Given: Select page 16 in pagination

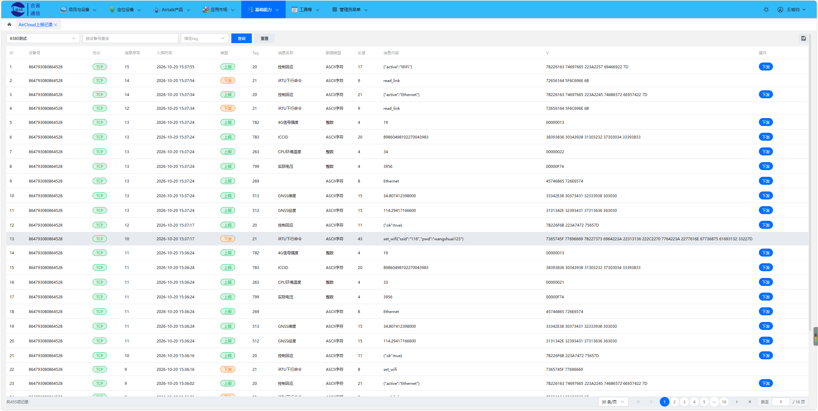Looking at the screenshot, I should [x=724, y=402].
